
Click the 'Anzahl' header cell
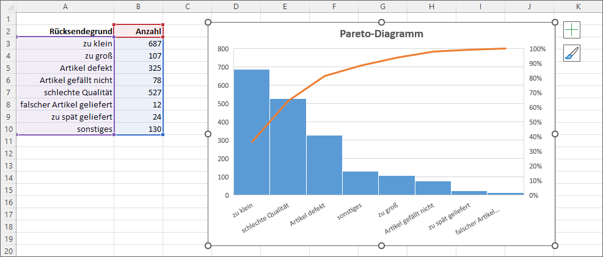click(139, 31)
